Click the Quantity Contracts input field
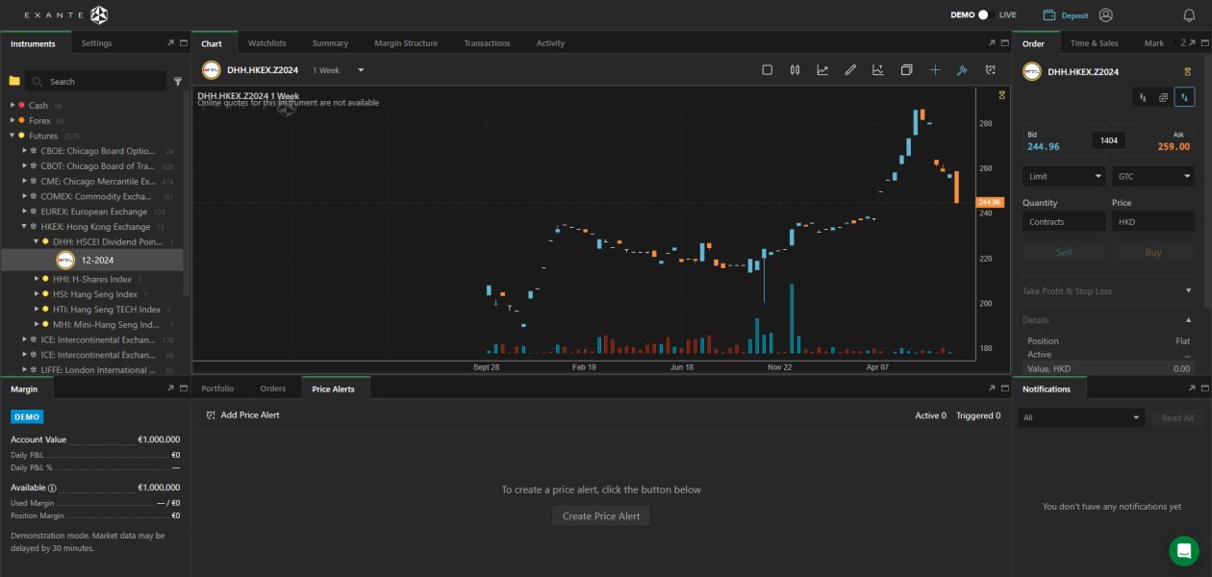This screenshot has height=577, width=1212. point(1064,221)
